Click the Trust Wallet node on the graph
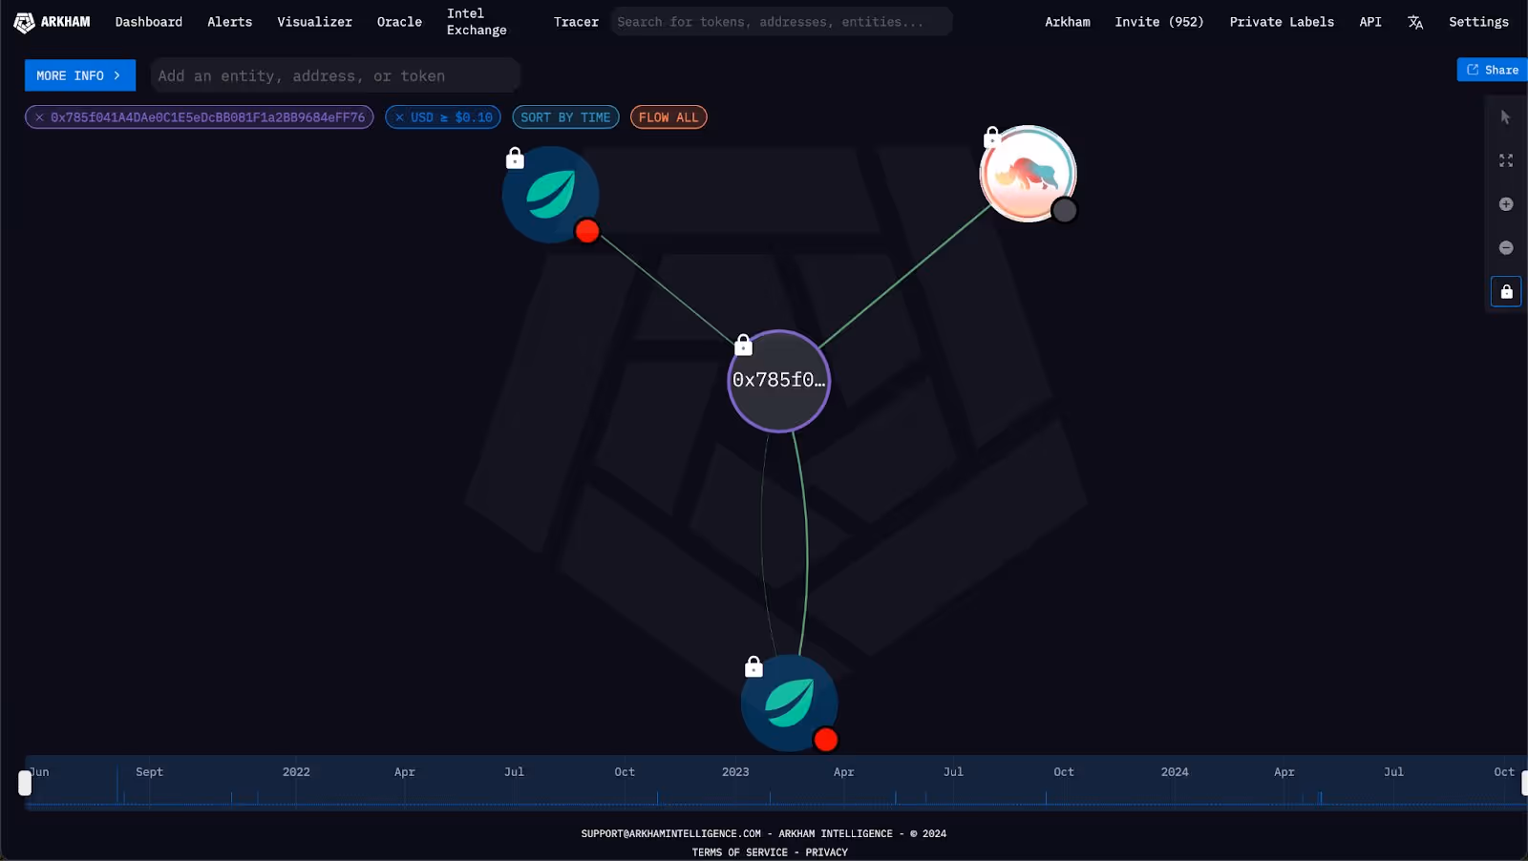 (x=1028, y=173)
